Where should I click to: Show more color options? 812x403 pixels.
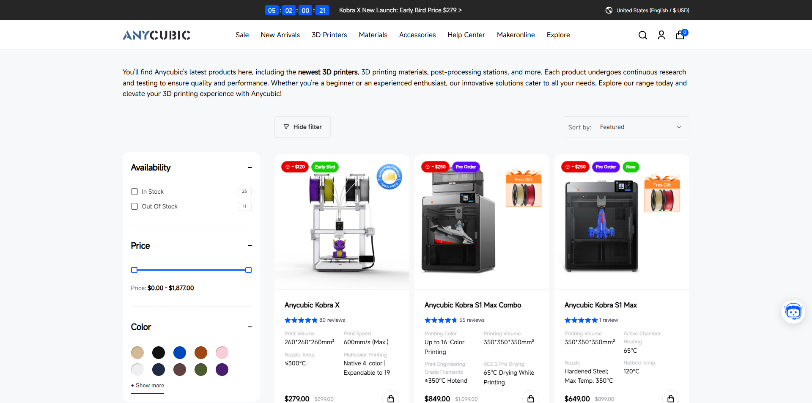(x=147, y=385)
